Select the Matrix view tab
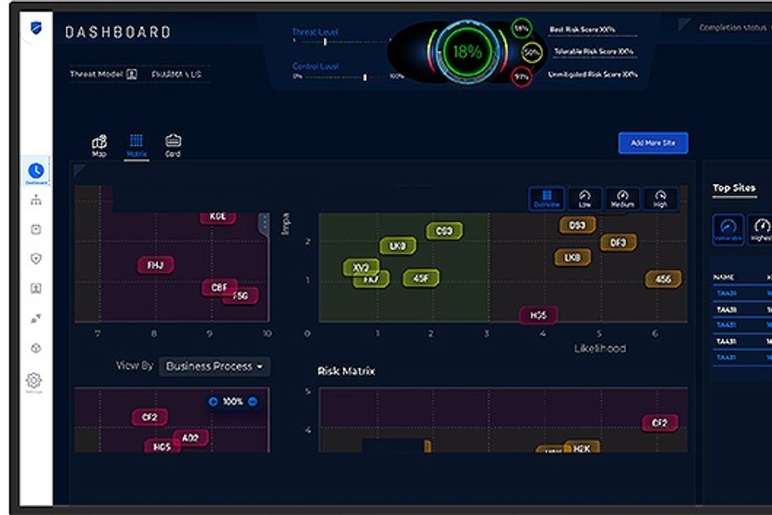 tap(137, 145)
